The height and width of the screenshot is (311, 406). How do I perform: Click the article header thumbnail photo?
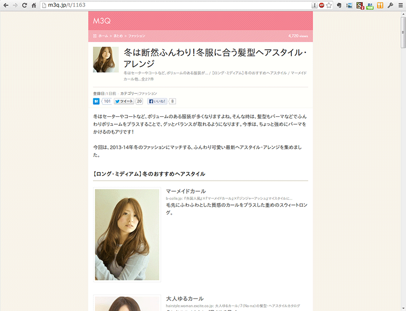[106, 59]
